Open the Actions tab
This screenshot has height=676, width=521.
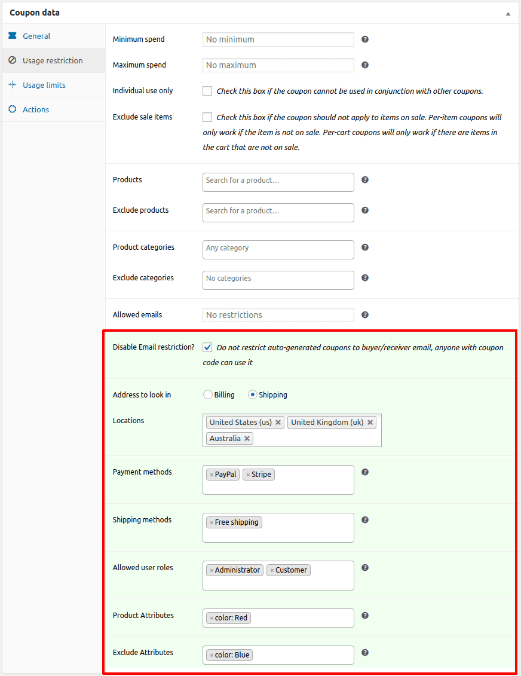pos(53,109)
